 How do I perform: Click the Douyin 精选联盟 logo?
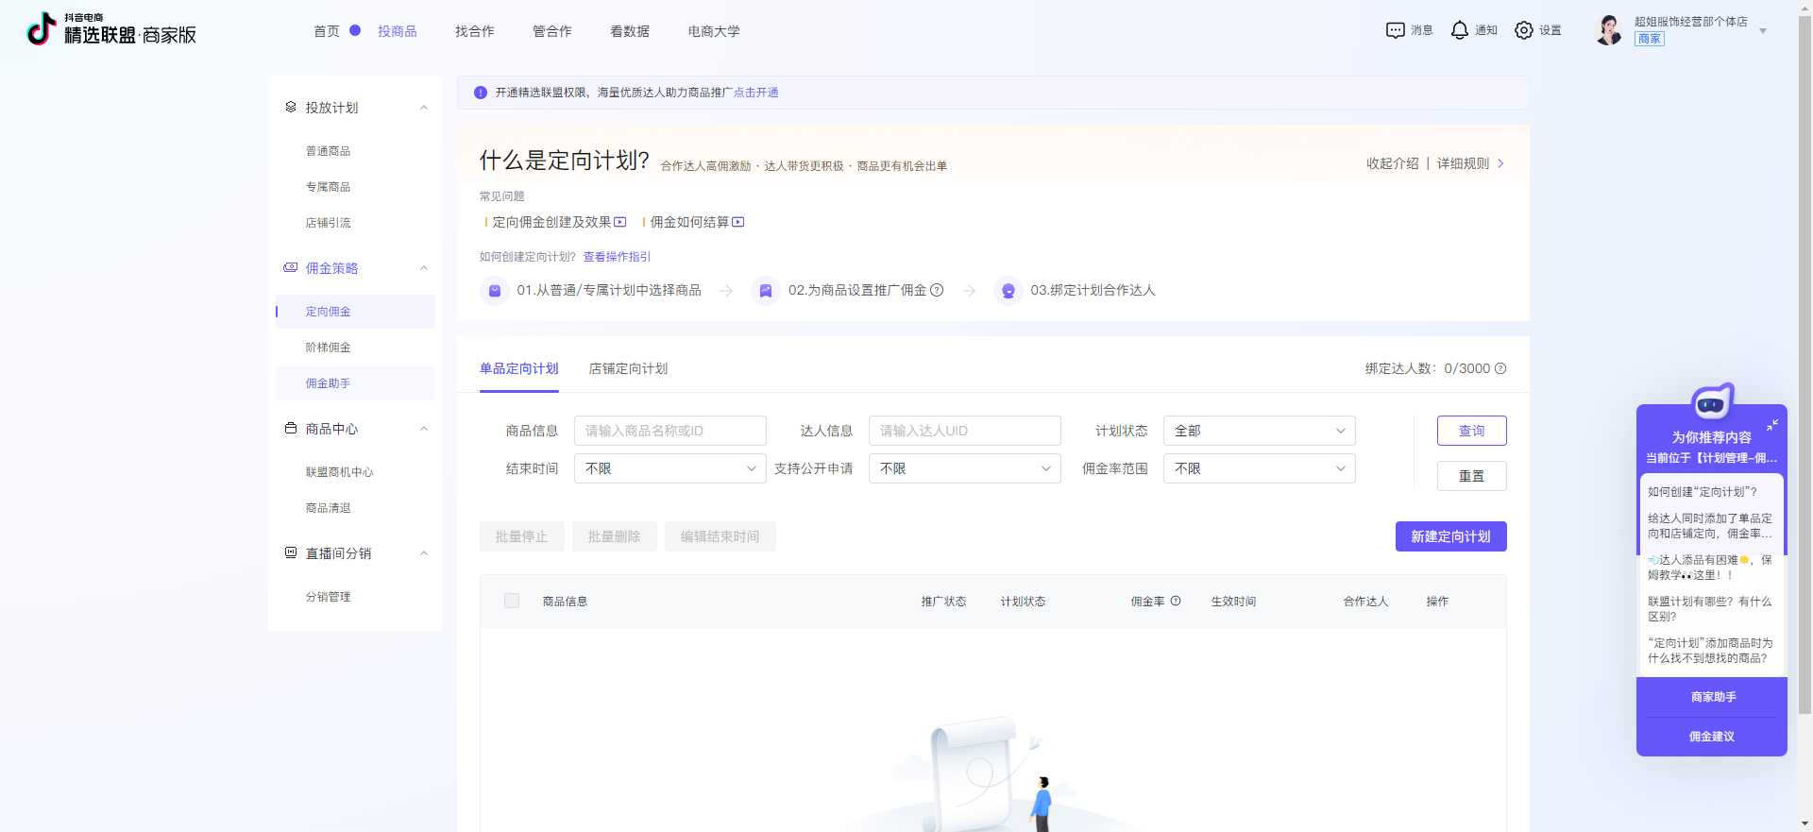click(x=111, y=29)
